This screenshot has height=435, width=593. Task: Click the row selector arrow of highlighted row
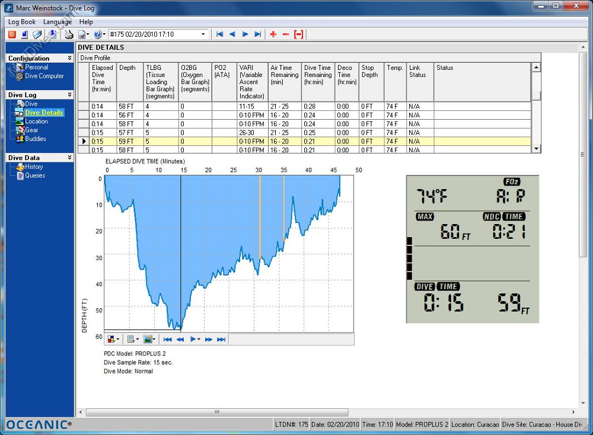click(84, 142)
